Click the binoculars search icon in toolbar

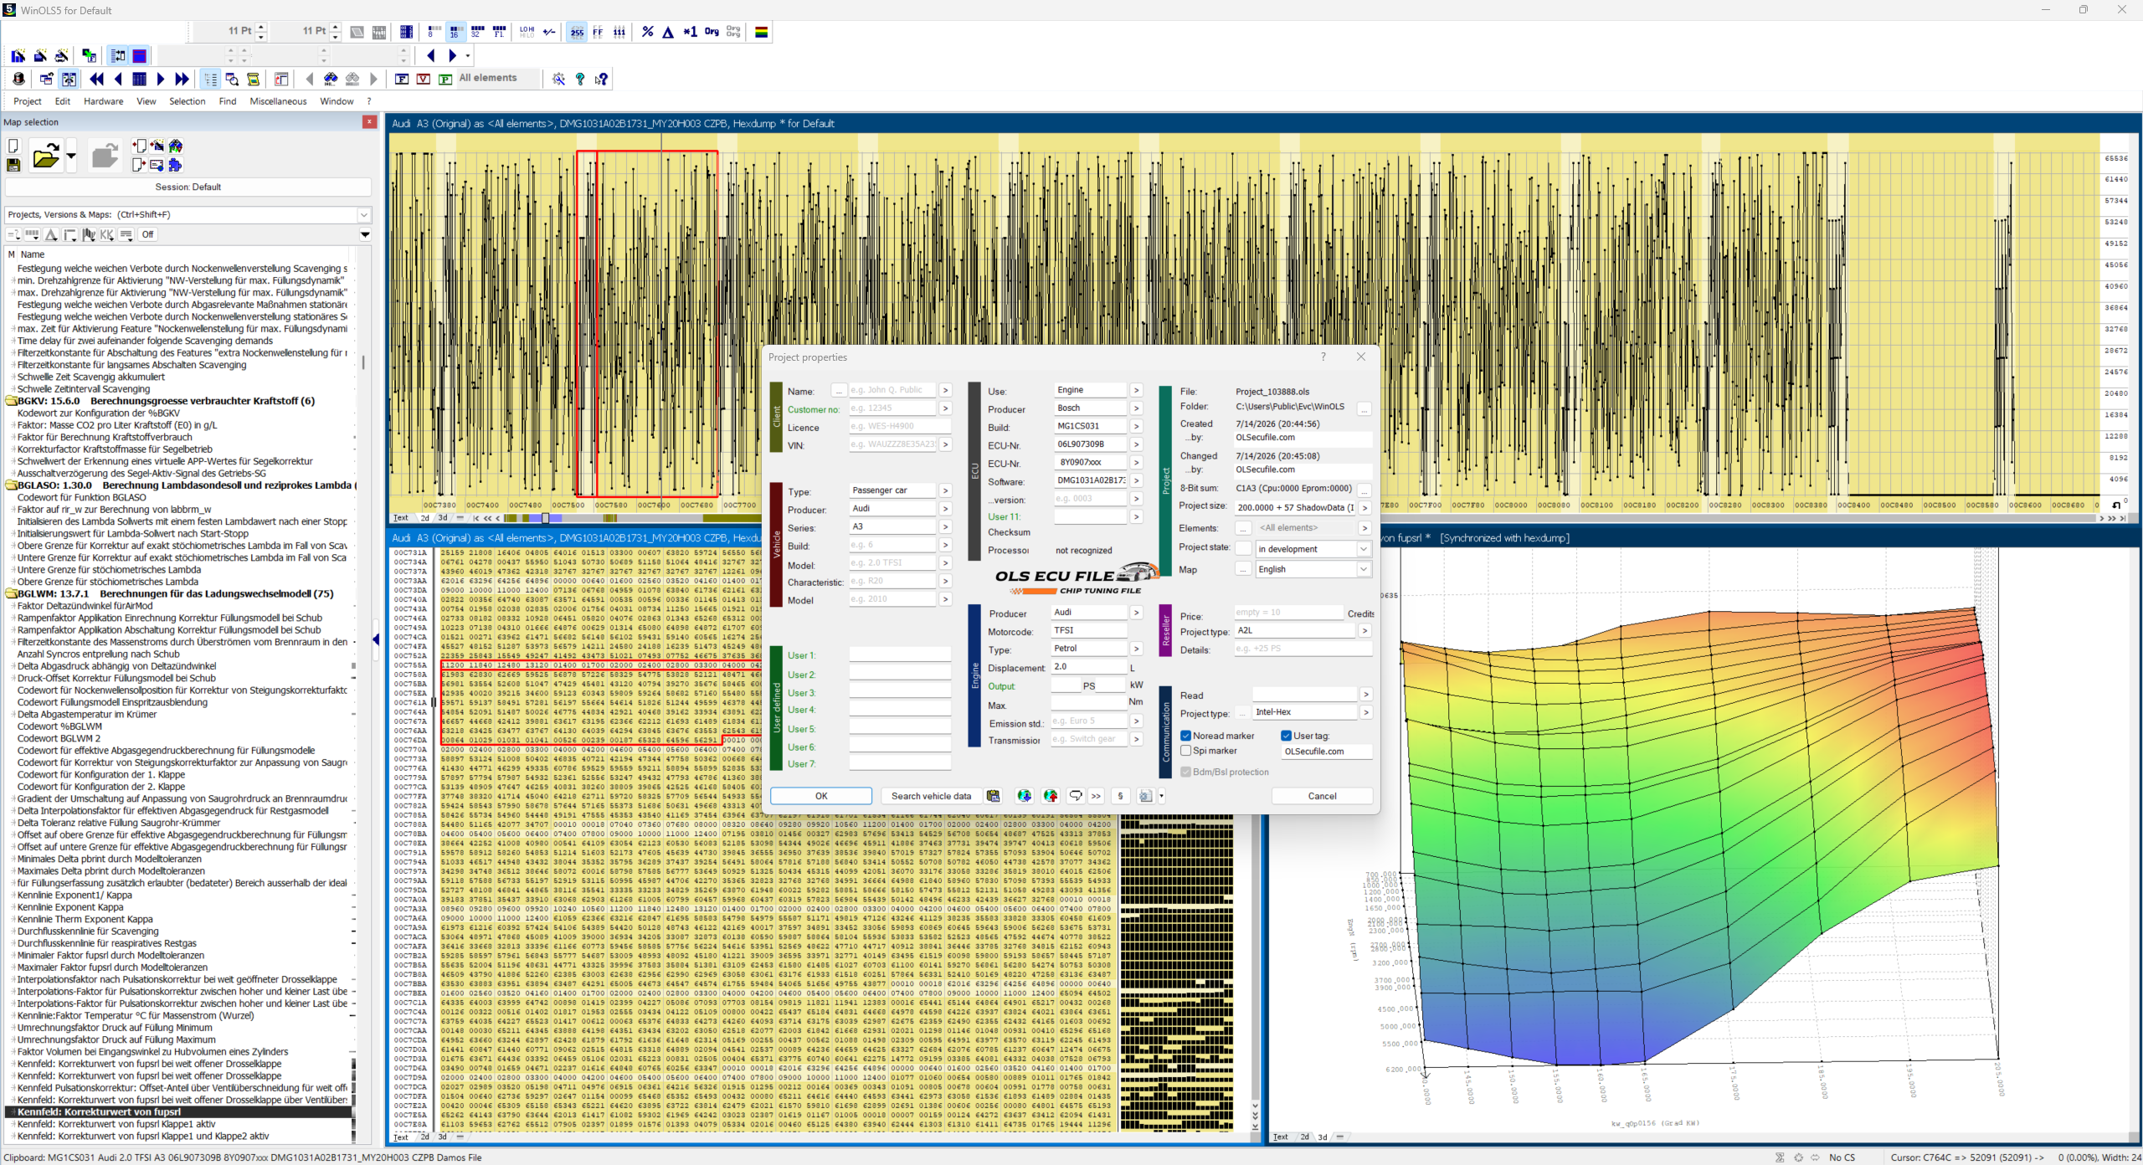coord(331,79)
